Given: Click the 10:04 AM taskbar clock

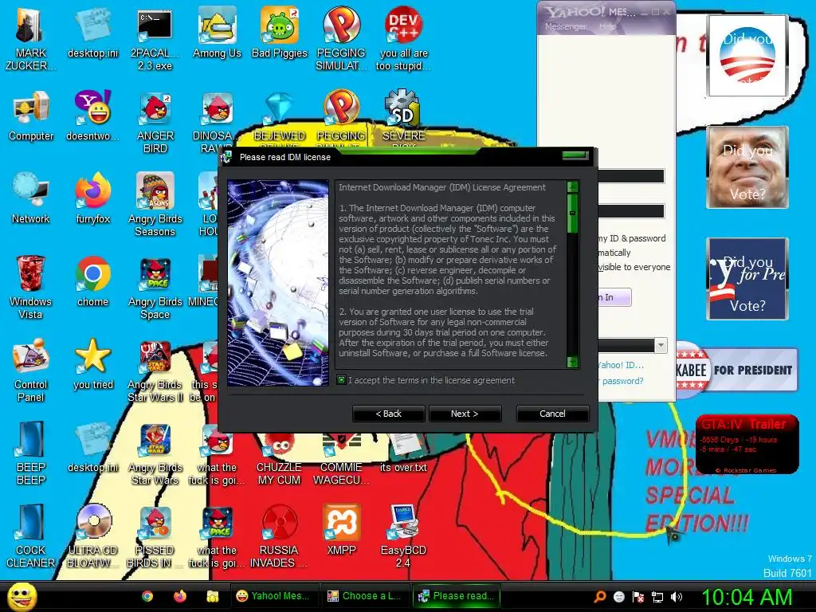Looking at the screenshot, I should click(x=747, y=597).
